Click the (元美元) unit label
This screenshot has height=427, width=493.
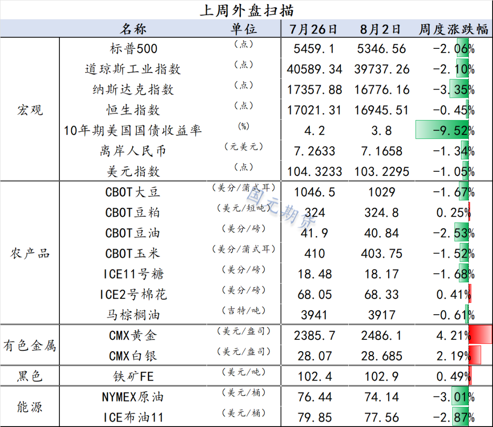[x=244, y=147]
